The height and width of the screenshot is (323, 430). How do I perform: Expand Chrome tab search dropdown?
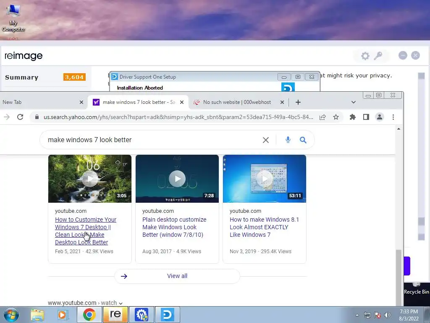354,102
